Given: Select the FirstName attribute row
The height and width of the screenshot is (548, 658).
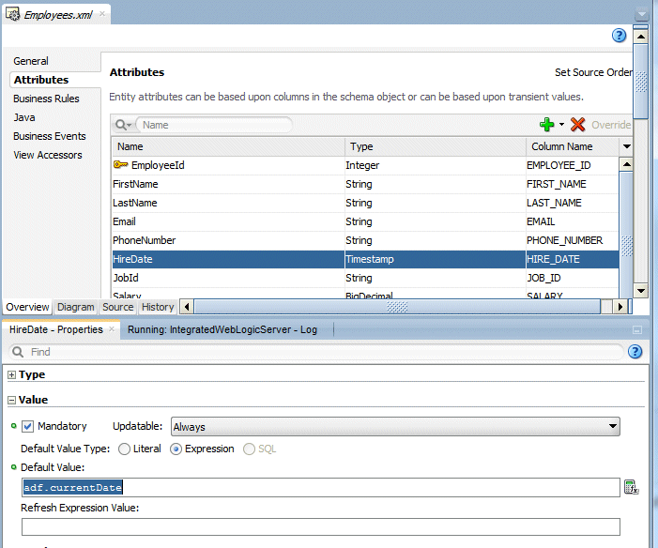Looking at the screenshot, I should pos(365,184).
